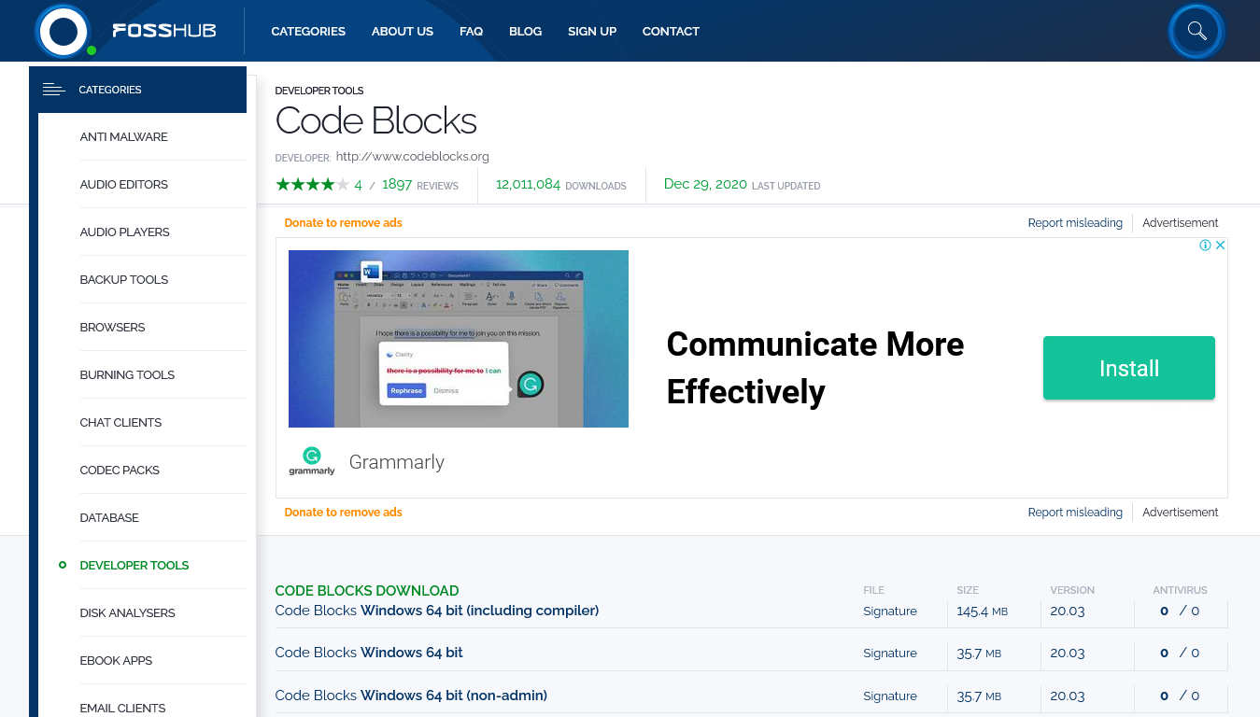
Task: Open the CATEGORIES nav menu
Action: tap(308, 31)
